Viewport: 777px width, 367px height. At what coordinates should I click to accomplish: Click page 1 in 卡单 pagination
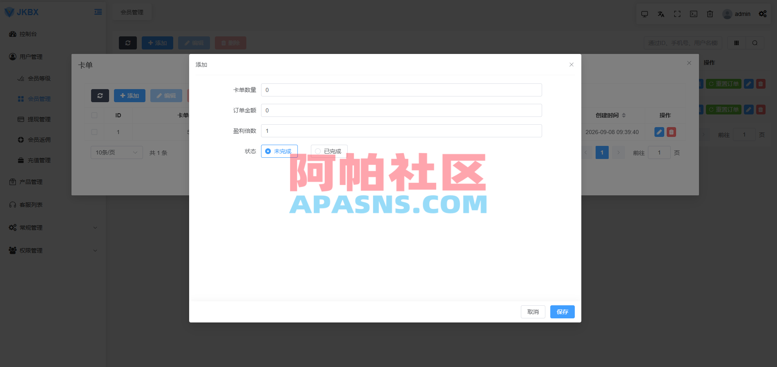pos(602,152)
